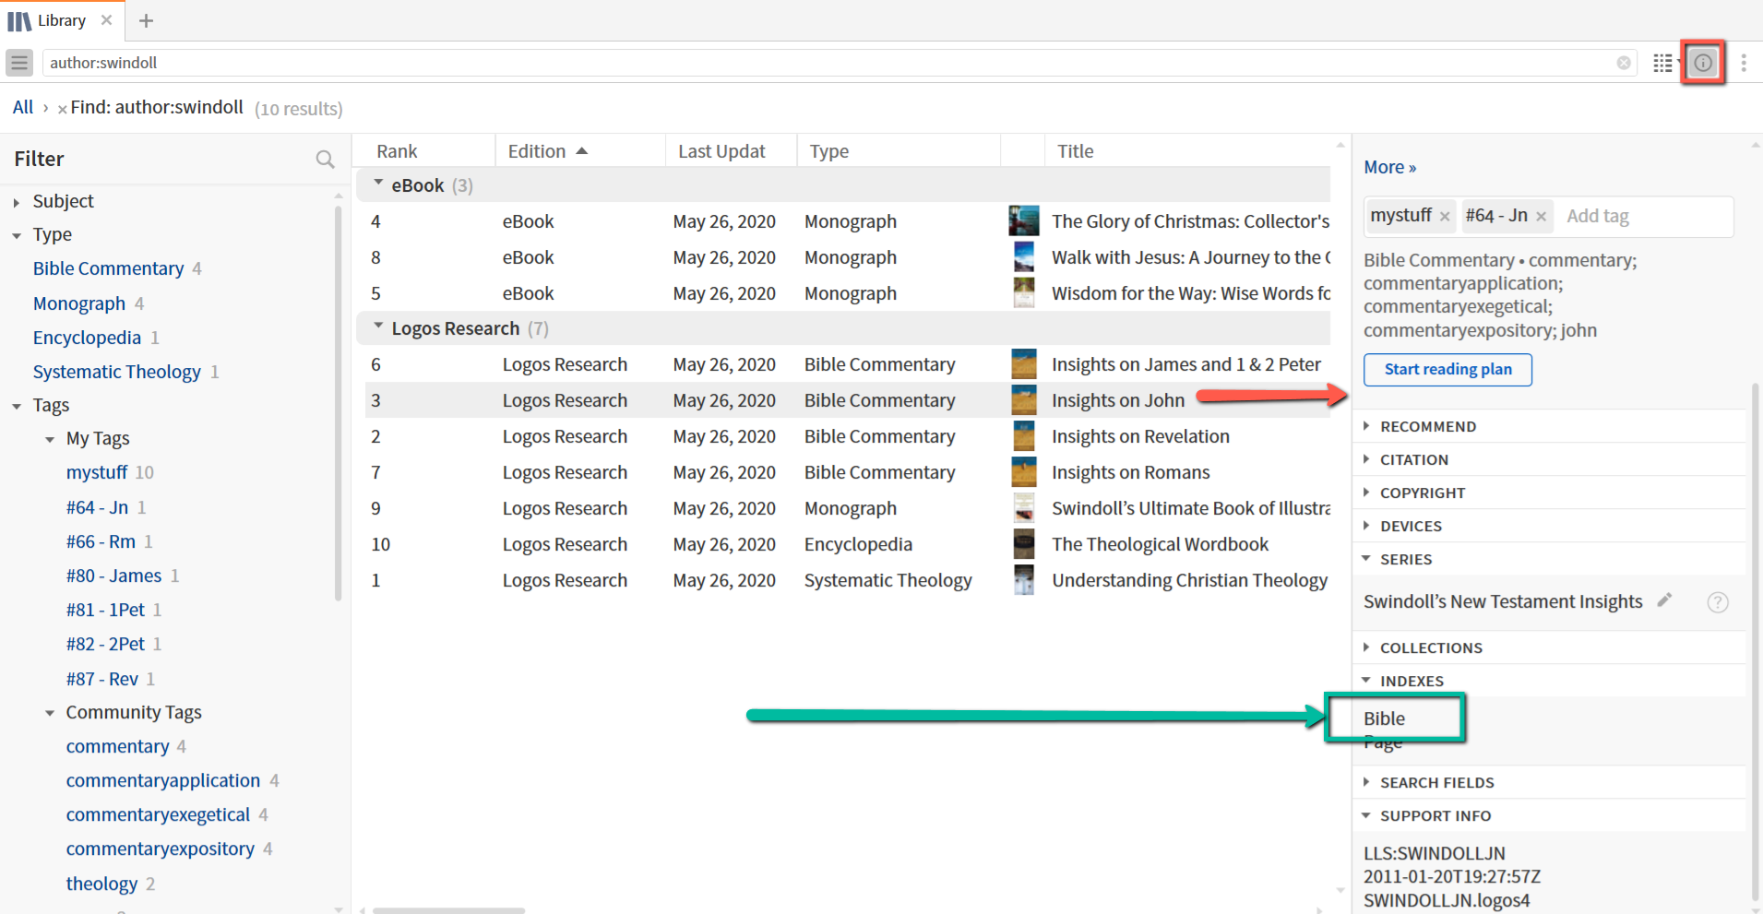Open help for the series section
Image resolution: width=1763 pixels, height=914 pixels.
pos(1718,602)
